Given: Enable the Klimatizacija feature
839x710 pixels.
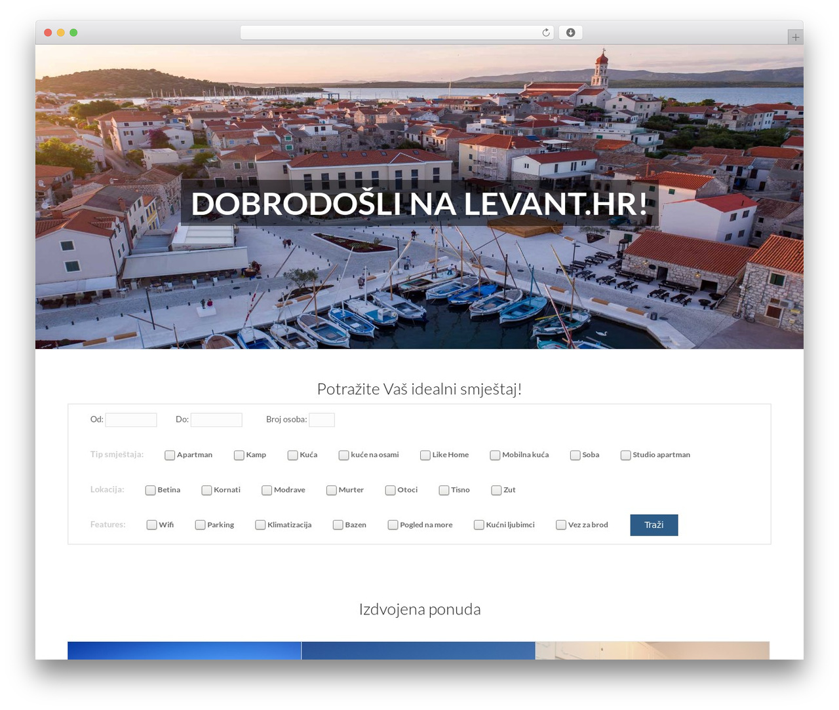Looking at the screenshot, I should coord(261,525).
